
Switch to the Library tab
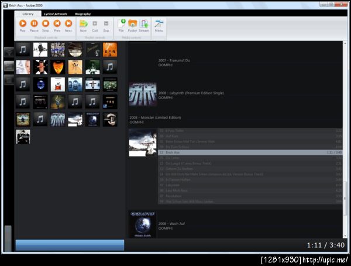(x=28, y=14)
